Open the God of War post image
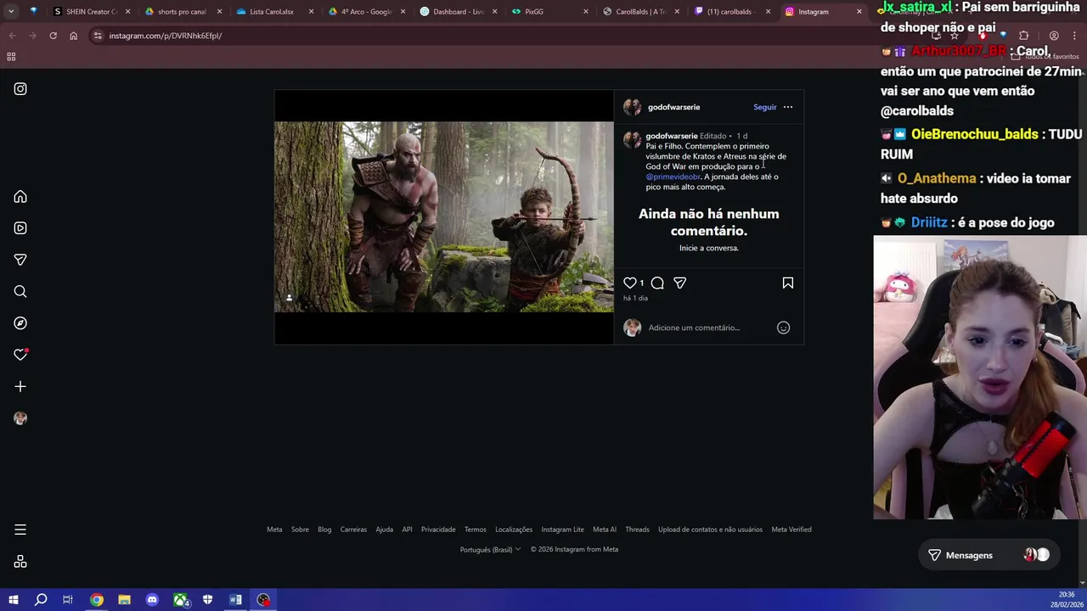The width and height of the screenshot is (1087, 611). tap(443, 217)
